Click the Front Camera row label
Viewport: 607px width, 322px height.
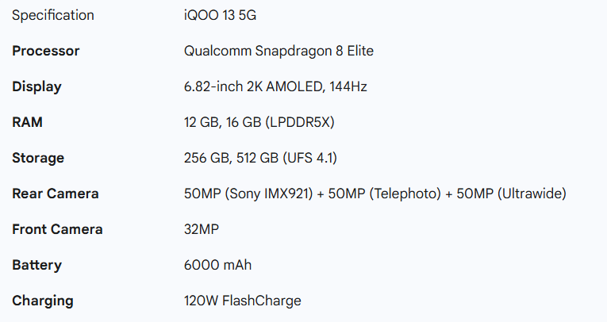[57, 229]
